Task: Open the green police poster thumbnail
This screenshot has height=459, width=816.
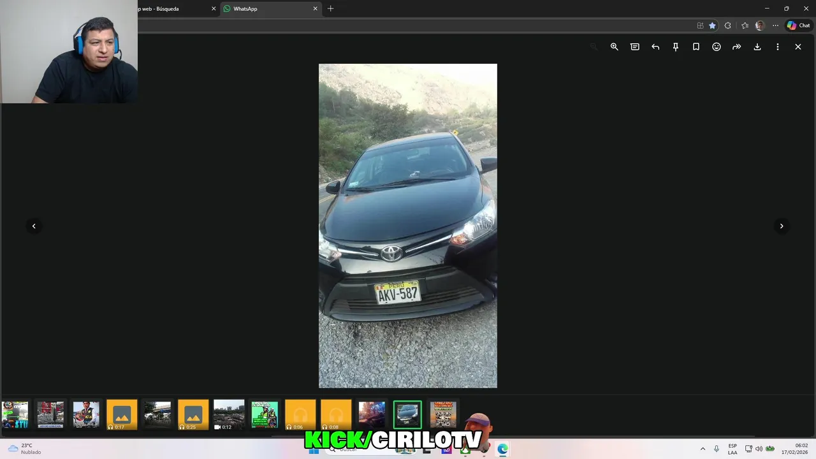Action: point(265,414)
